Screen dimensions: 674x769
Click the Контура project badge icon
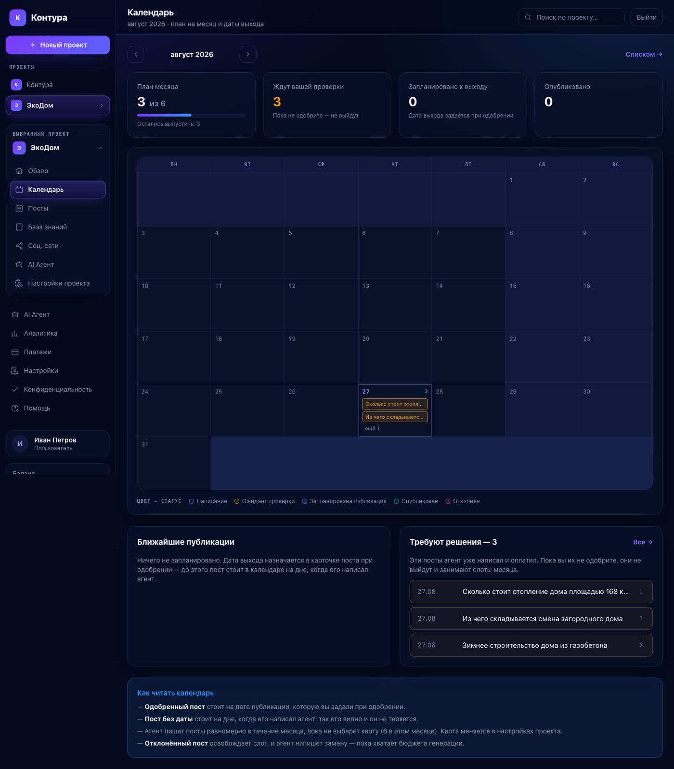(16, 85)
